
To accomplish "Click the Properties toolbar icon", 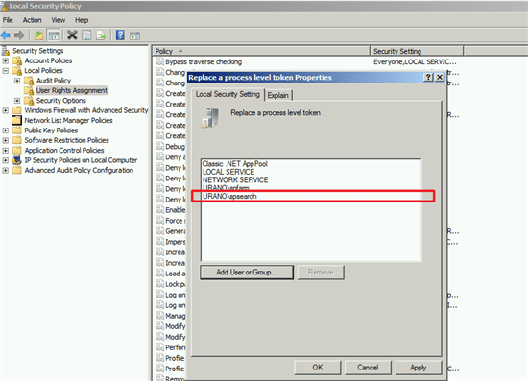I will pyautogui.click(x=86, y=35).
